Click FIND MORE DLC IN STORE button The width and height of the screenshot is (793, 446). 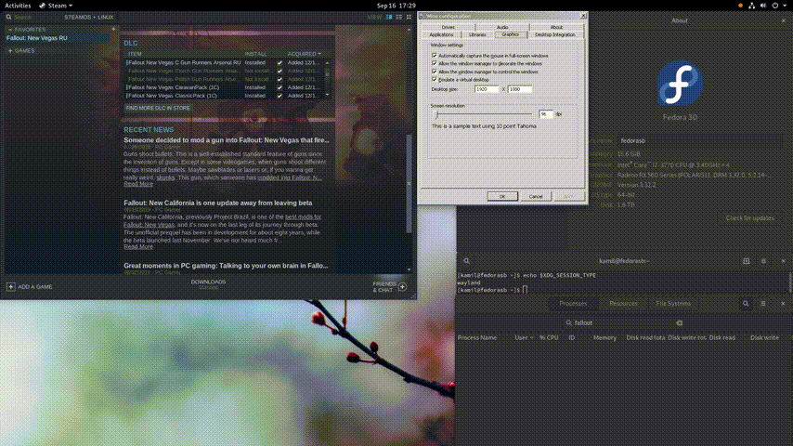[158, 109]
